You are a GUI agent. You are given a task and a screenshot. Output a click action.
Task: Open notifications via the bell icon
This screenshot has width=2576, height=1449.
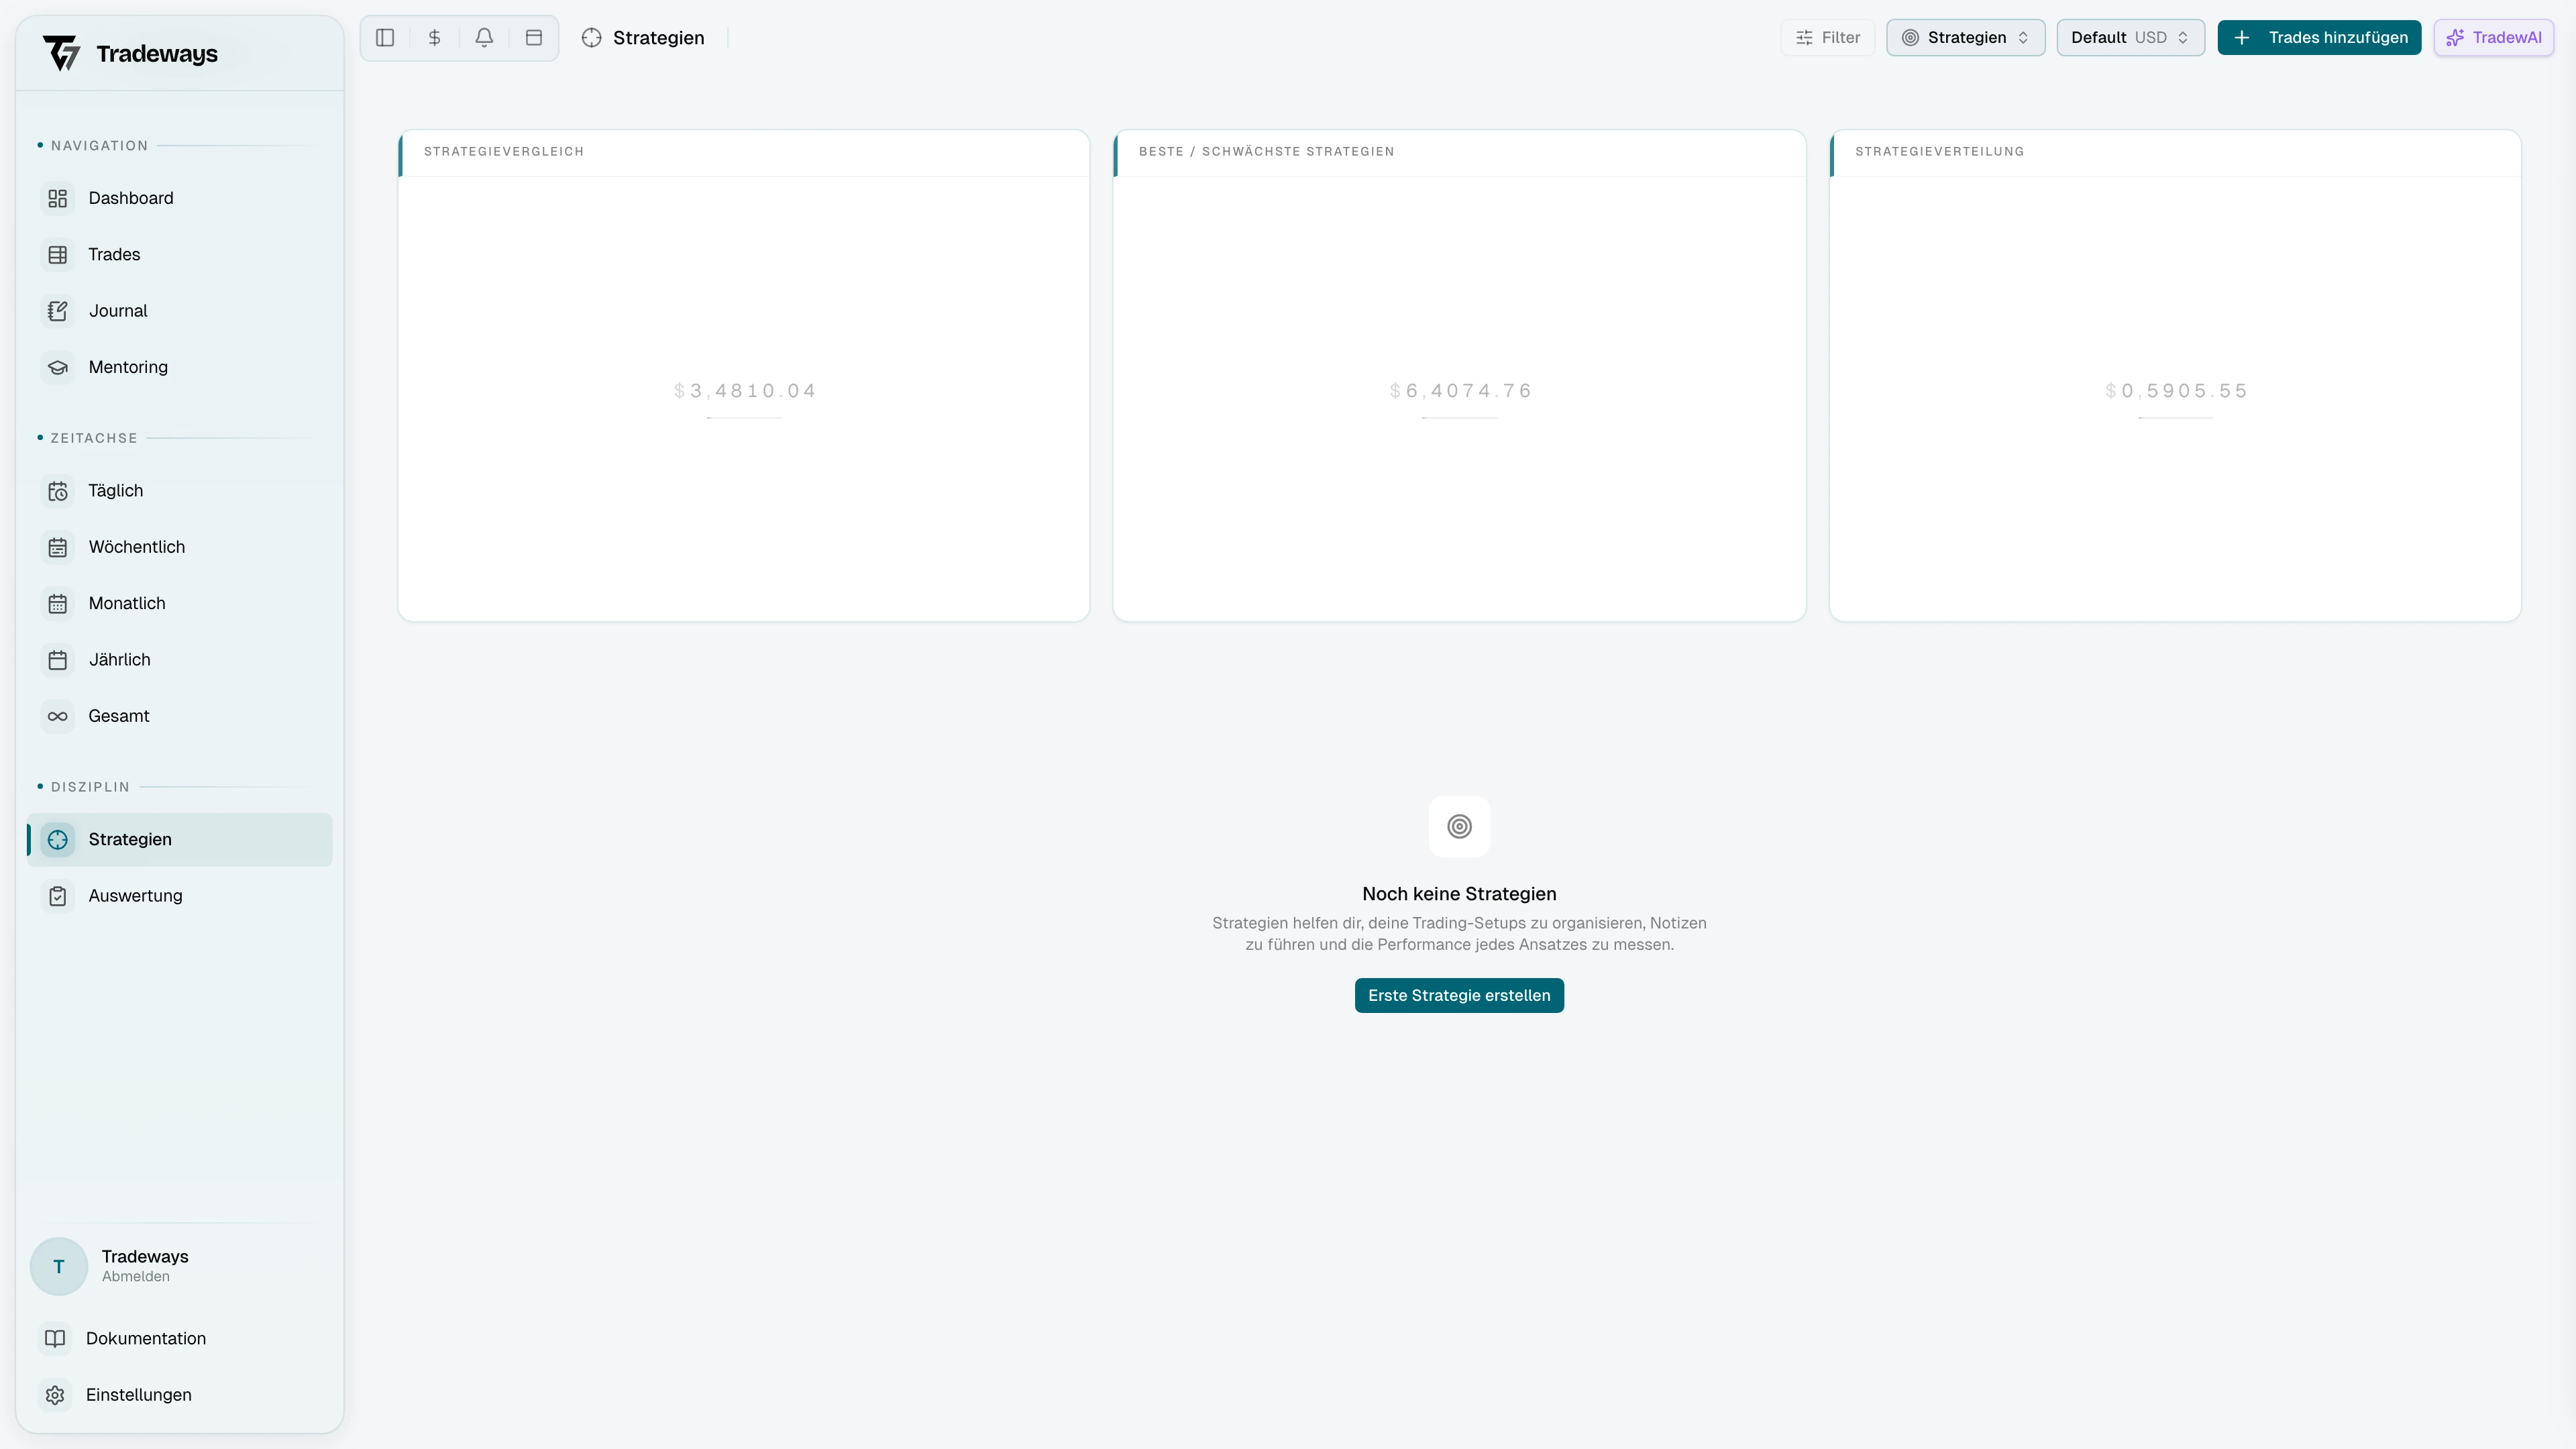pyautogui.click(x=484, y=37)
